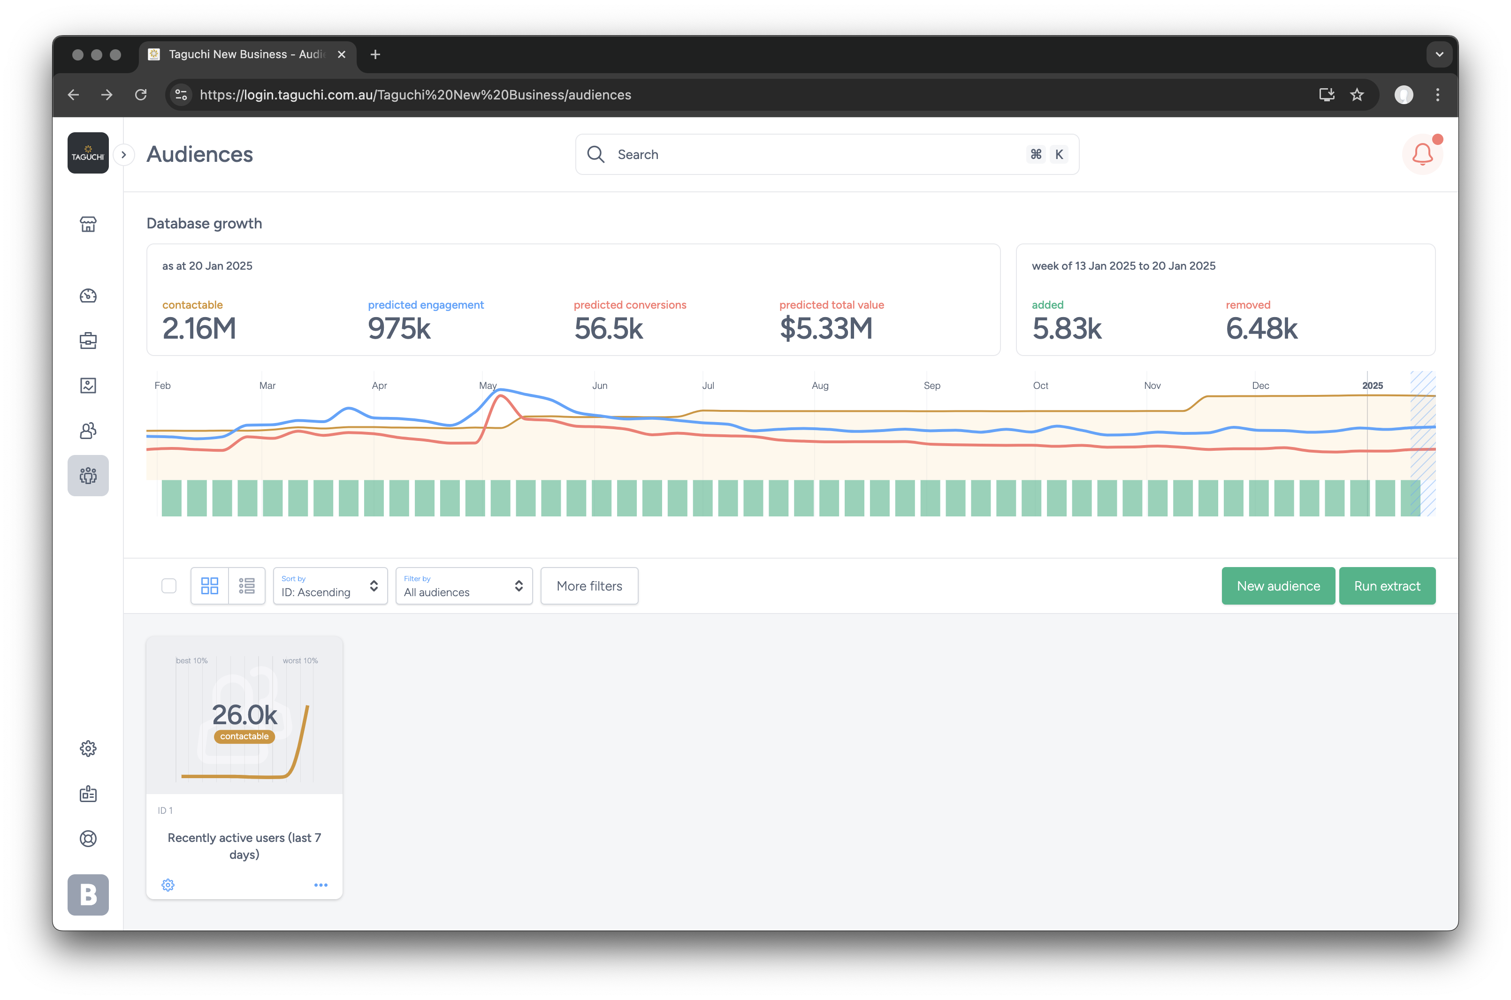Click the Taguchi logo in sidebar
This screenshot has width=1511, height=1000.
(88, 153)
